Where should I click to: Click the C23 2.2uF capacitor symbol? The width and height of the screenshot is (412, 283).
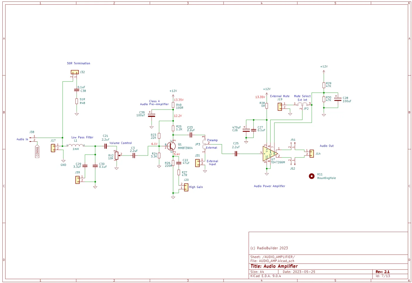191,135
